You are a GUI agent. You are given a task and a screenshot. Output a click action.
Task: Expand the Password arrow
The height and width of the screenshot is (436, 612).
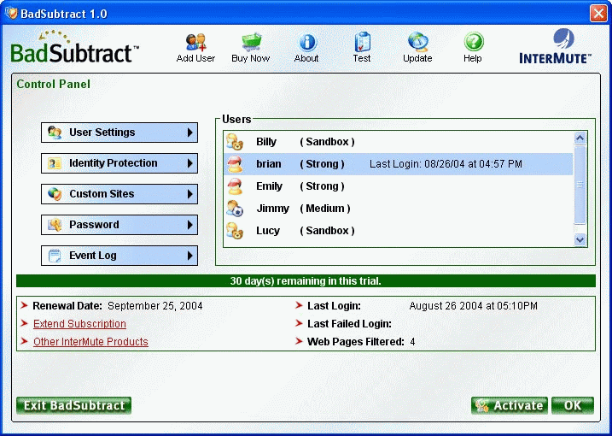(x=189, y=225)
